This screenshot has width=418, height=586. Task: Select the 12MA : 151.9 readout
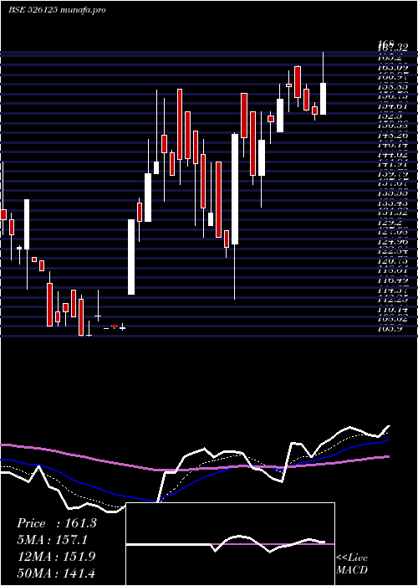tap(56, 557)
